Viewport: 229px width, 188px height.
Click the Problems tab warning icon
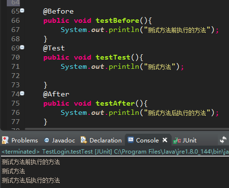pyautogui.click(x=5, y=140)
